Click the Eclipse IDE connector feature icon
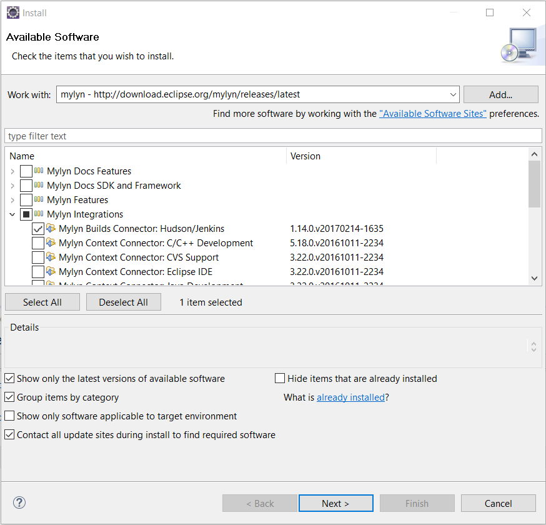 click(51, 271)
